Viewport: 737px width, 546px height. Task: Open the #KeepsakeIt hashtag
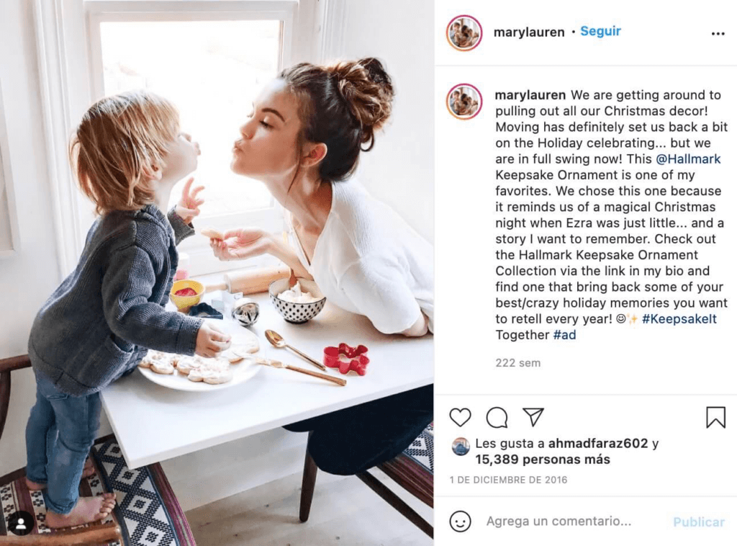pyautogui.click(x=679, y=319)
